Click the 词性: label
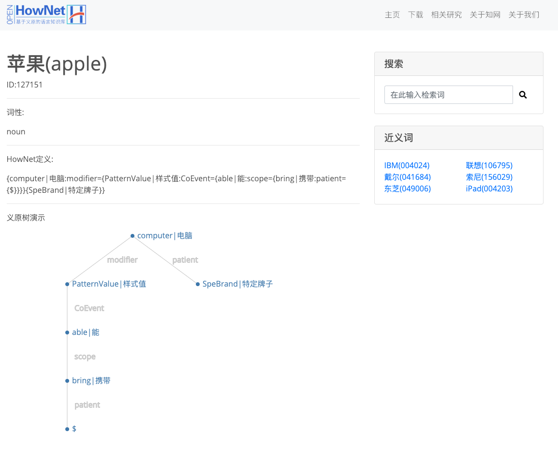 [15, 113]
